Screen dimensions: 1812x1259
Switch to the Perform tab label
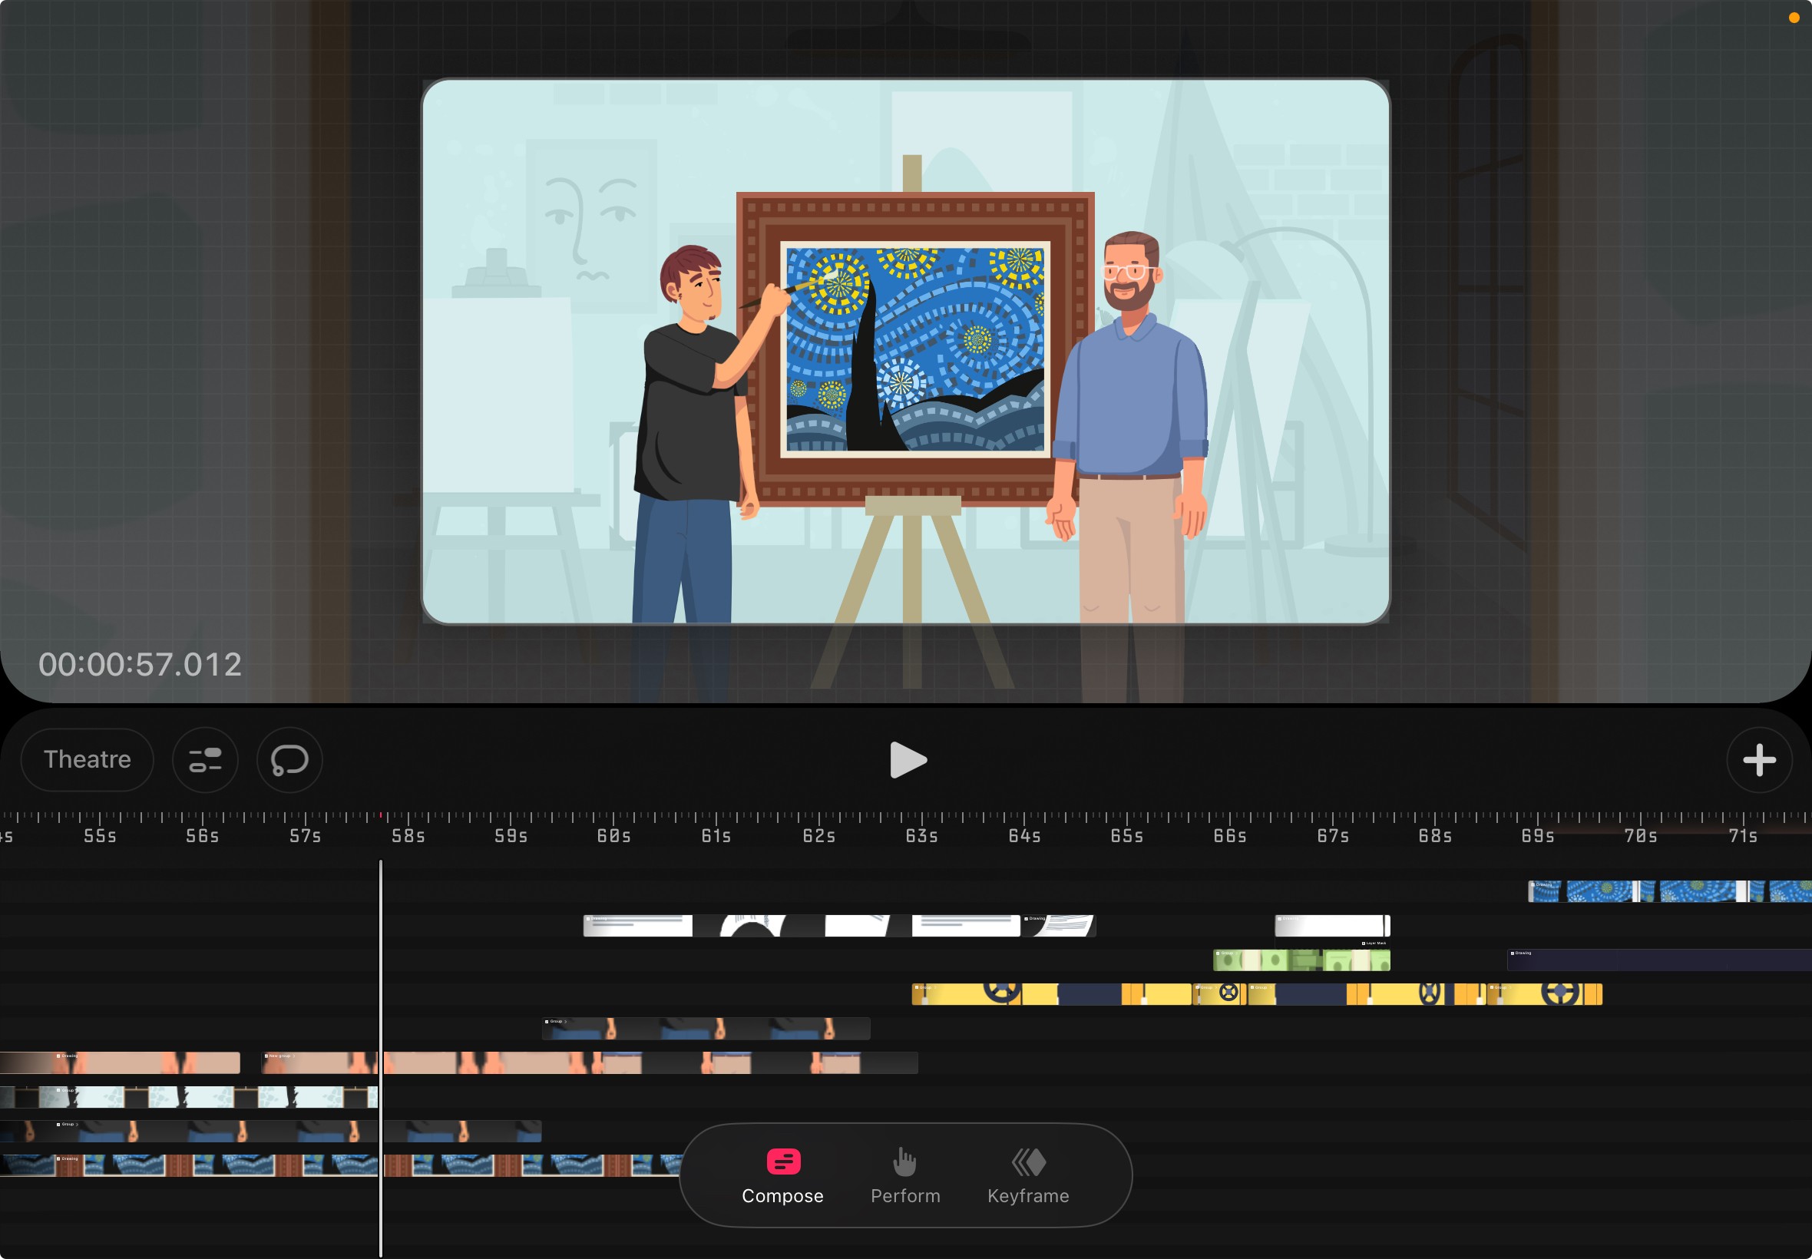904,1196
